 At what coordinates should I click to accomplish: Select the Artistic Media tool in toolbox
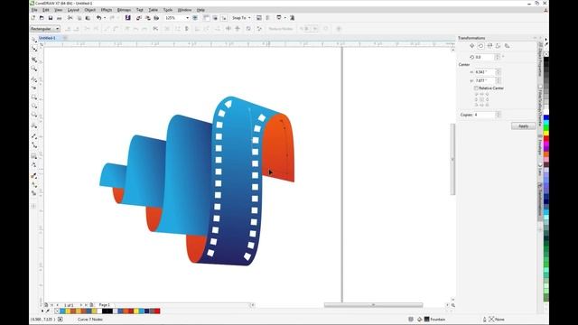pyautogui.click(x=34, y=88)
